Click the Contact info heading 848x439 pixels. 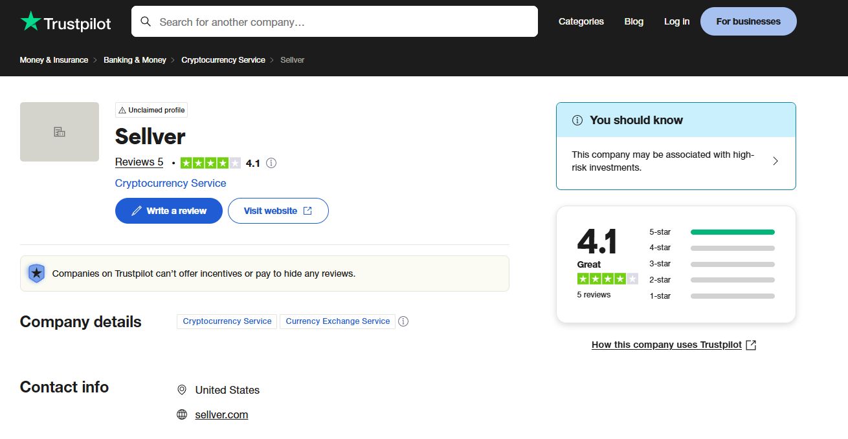pyautogui.click(x=65, y=387)
